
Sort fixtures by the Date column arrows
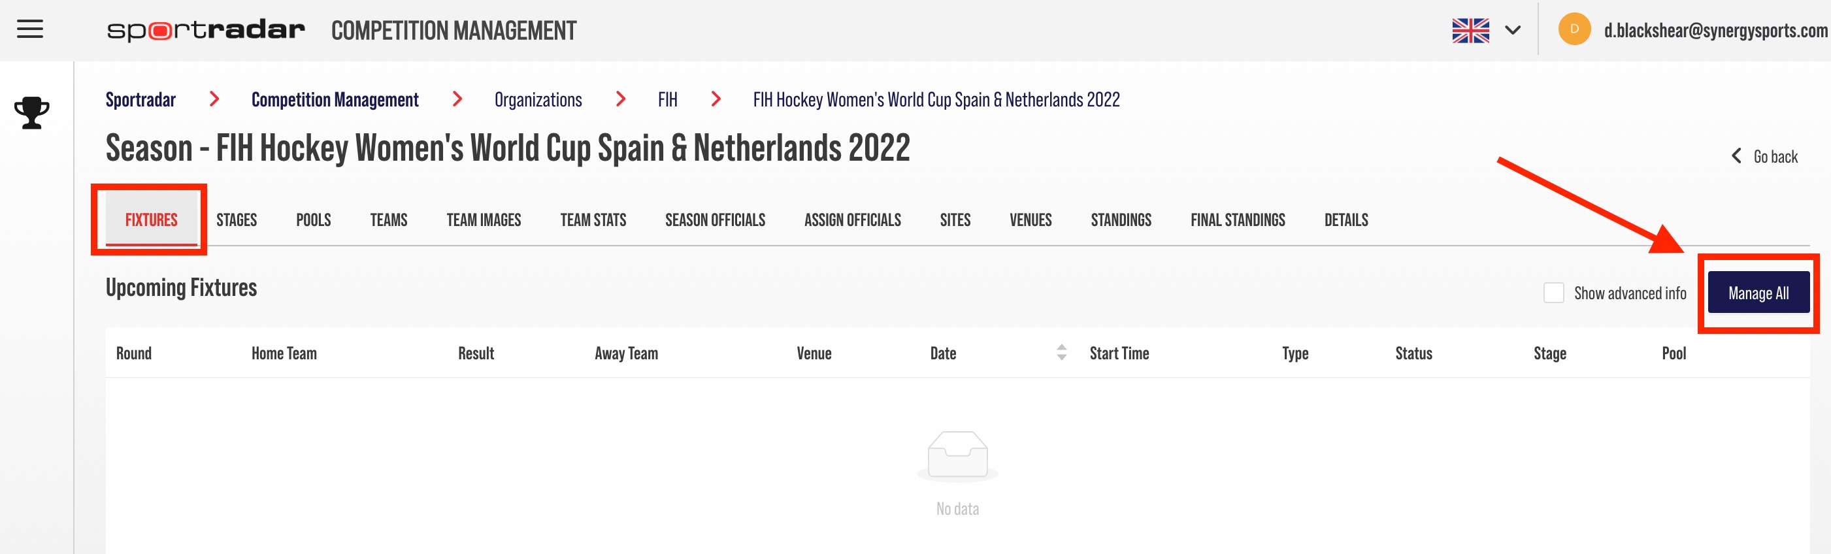pyautogui.click(x=1061, y=352)
